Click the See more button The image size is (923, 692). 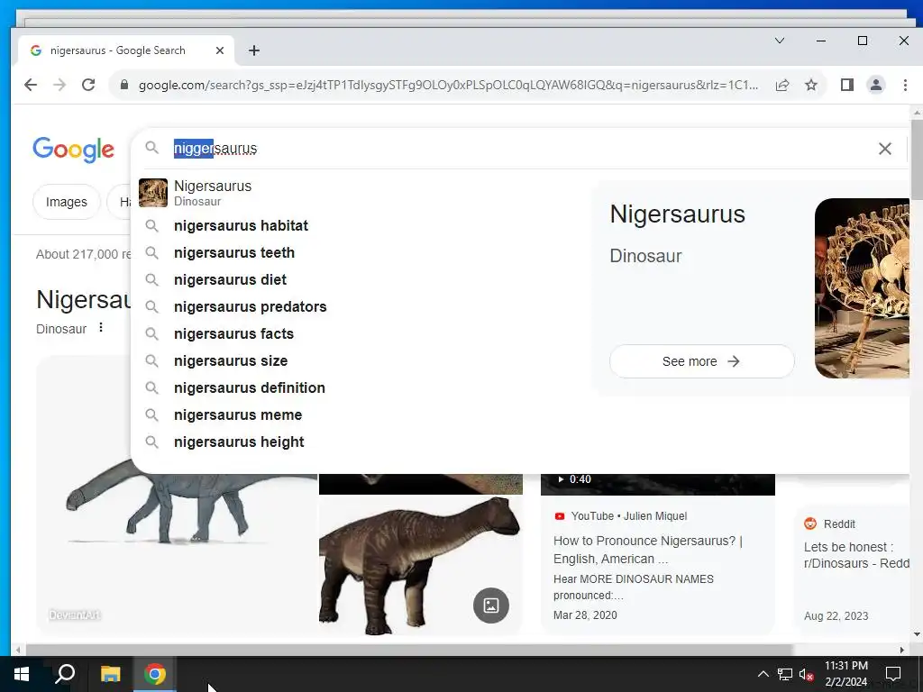701,361
